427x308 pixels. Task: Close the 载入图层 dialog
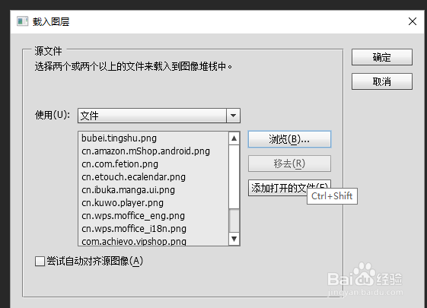[413, 21]
